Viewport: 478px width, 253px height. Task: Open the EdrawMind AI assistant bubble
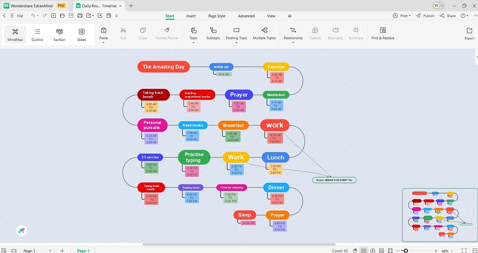coord(22,230)
